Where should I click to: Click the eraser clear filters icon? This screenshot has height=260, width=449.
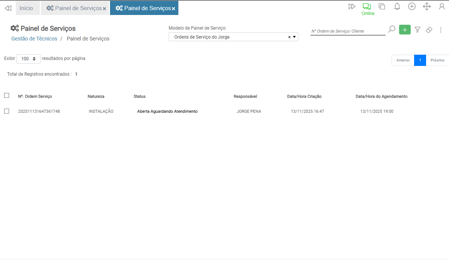click(x=429, y=30)
